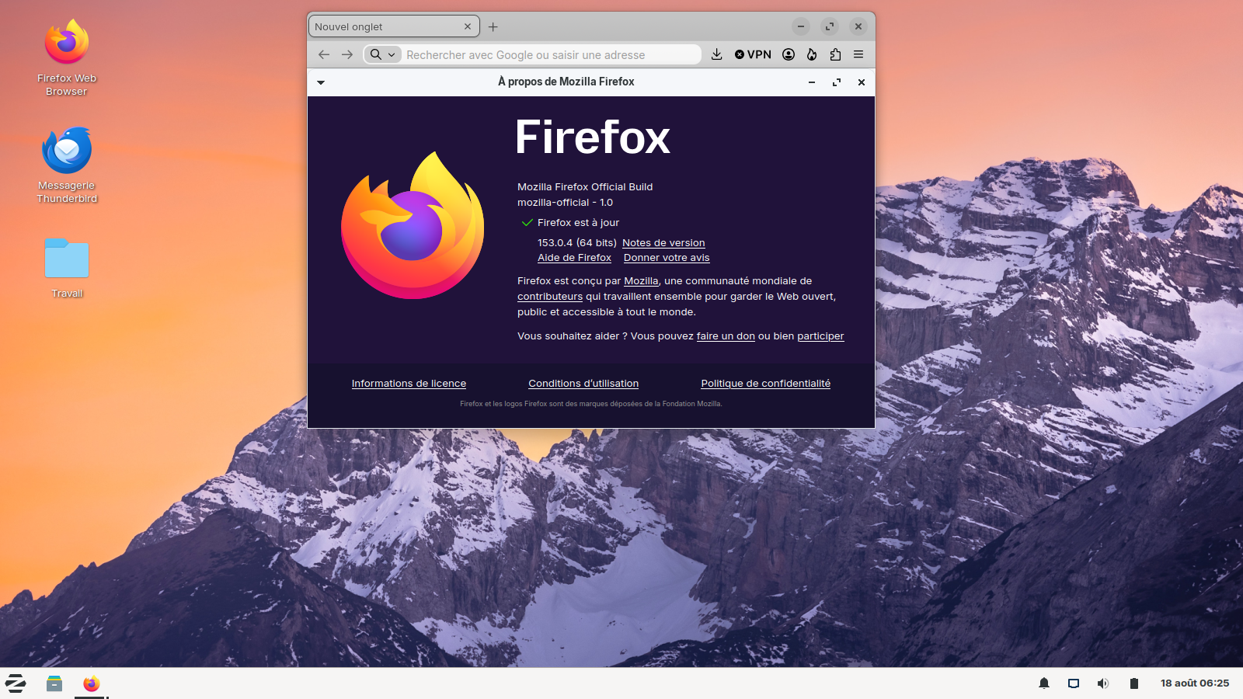Minimize the Firefox browser window

pyautogui.click(x=801, y=26)
